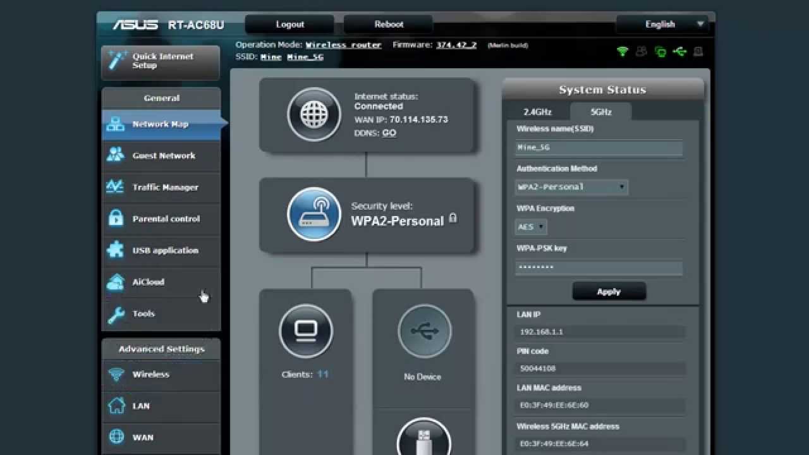Open Parental control padlock icon
The height and width of the screenshot is (455, 809).
pos(116,218)
